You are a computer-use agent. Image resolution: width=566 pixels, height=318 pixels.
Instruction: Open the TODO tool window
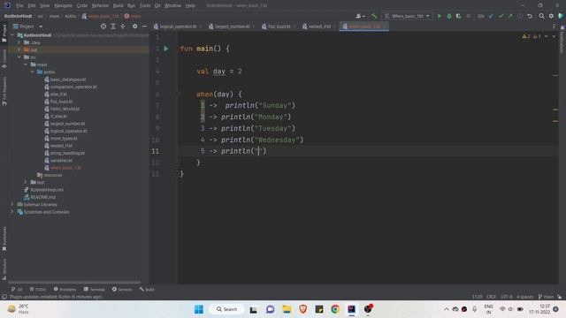(x=38, y=289)
